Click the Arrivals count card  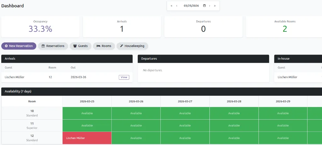tap(122, 27)
